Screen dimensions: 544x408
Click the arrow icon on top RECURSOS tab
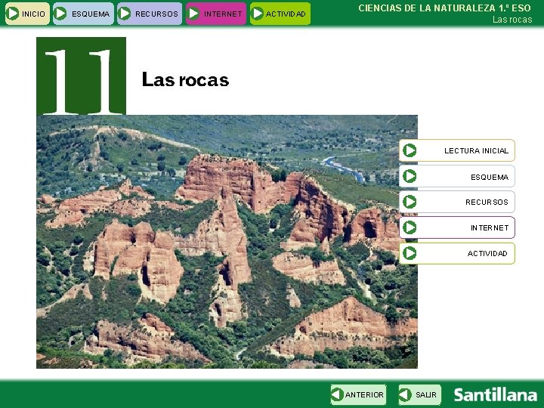tap(125, 14)
